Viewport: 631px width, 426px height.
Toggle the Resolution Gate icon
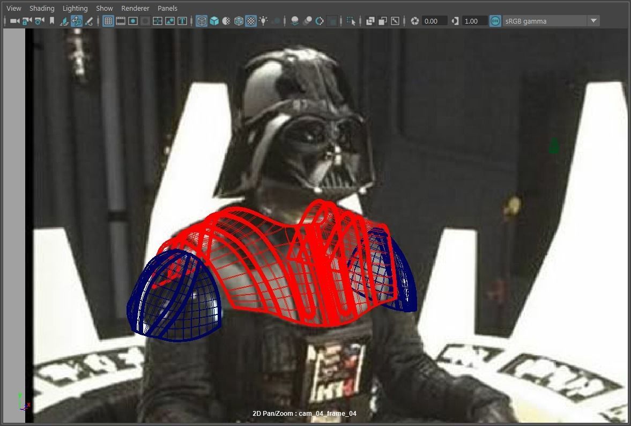coord(132,21)
